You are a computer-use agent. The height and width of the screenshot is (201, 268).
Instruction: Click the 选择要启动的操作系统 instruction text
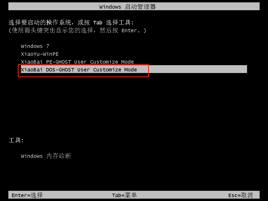pyautogui.click(x=40, y=23)
